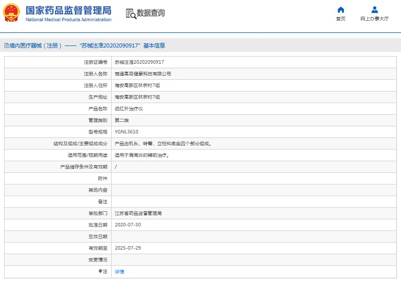This screenshot has width=401, height=282.
Task: Select 江苏省药品监督管理局 cell
Action: tap(138, 213)
